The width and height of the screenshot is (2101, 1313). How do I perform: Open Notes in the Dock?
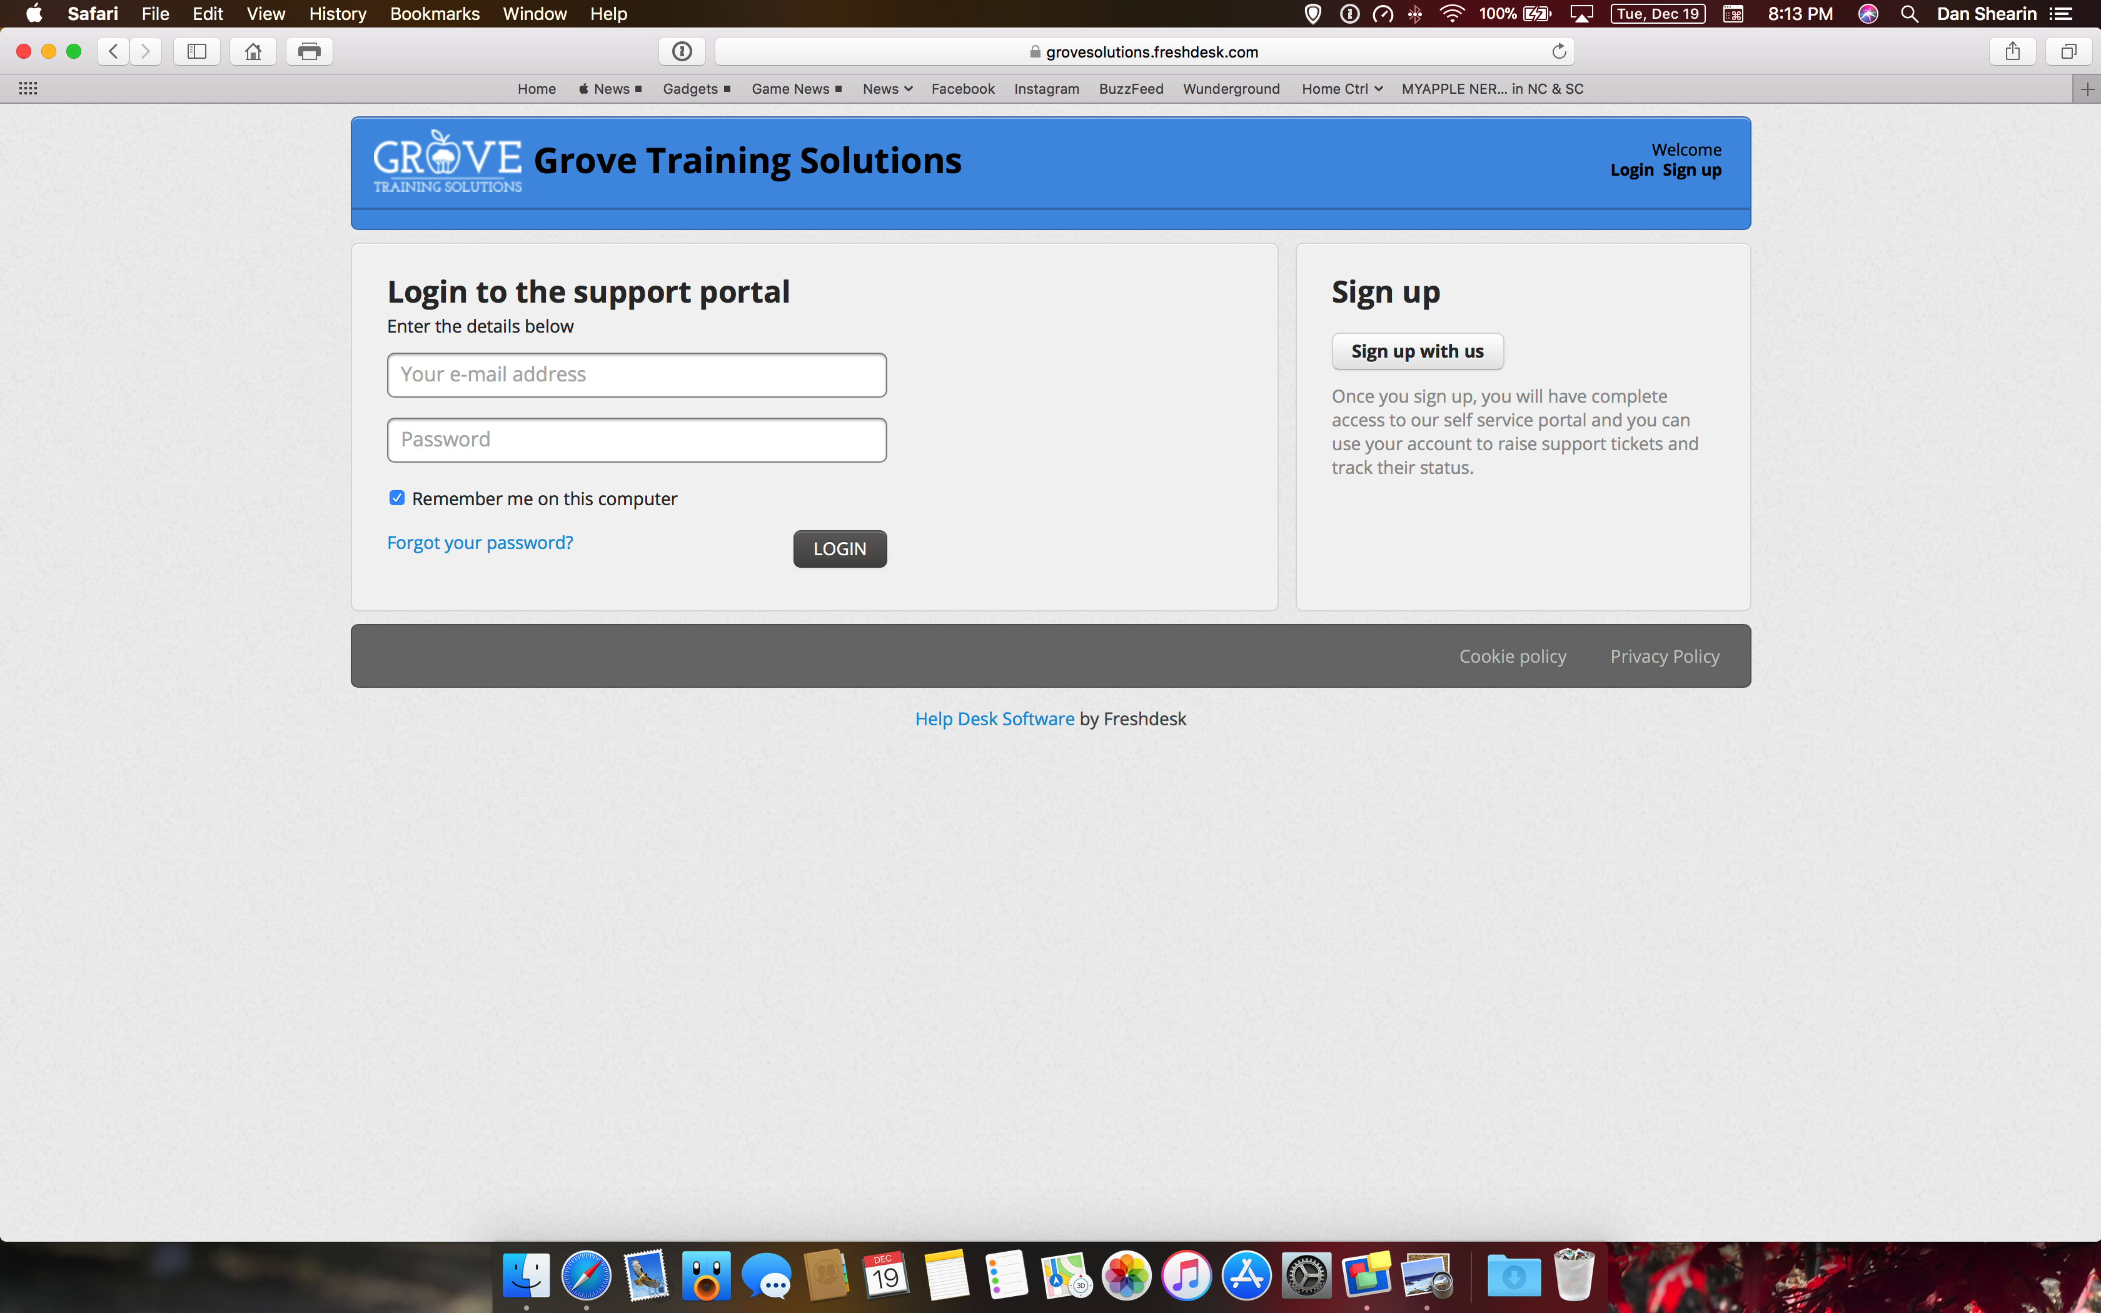click(945, 1277)
